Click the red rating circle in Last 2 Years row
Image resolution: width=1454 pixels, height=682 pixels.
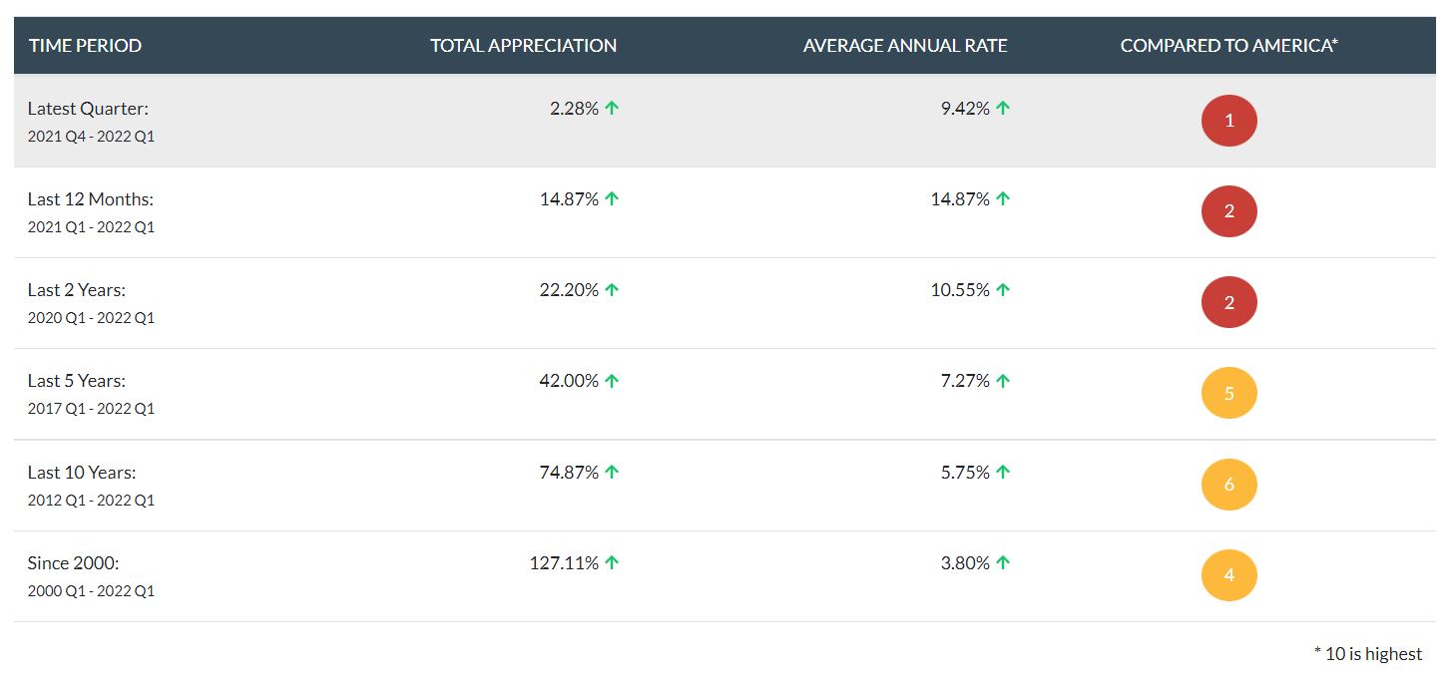coord(1228,302)
